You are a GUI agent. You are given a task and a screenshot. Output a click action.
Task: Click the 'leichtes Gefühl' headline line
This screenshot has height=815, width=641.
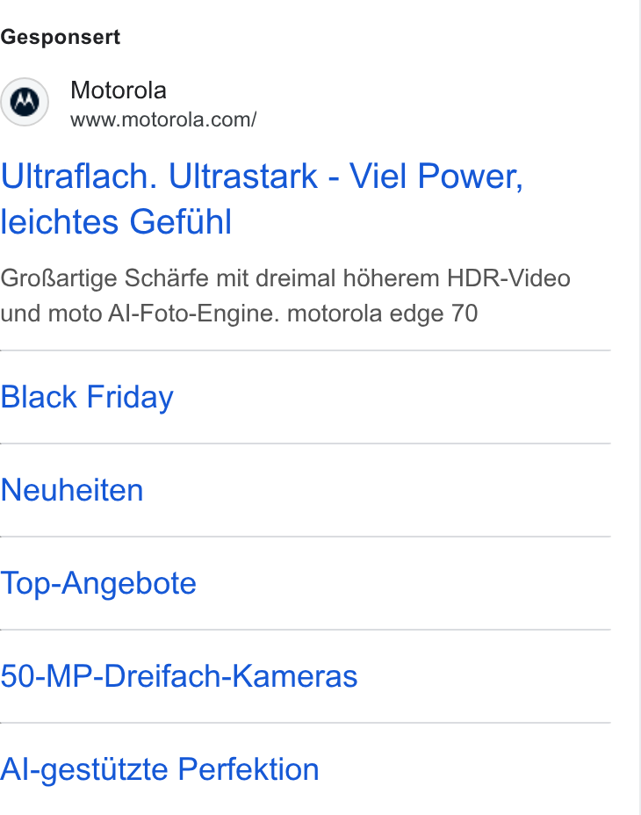coord(116,222)
